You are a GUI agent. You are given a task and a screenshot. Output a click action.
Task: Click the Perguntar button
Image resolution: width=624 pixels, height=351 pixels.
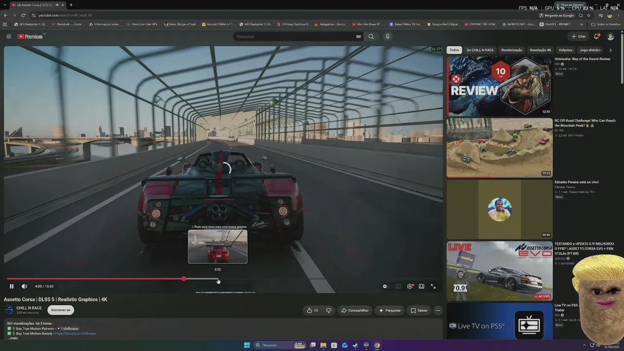(x=390, y=310)
